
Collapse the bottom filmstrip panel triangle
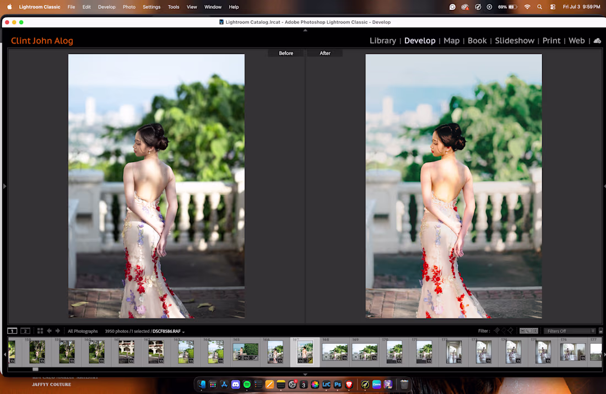305,374
